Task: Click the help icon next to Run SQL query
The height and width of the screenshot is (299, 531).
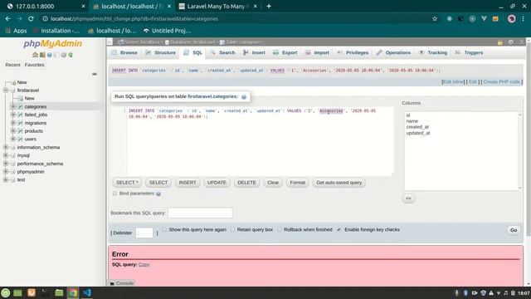Action: click(x=243, y=97)
